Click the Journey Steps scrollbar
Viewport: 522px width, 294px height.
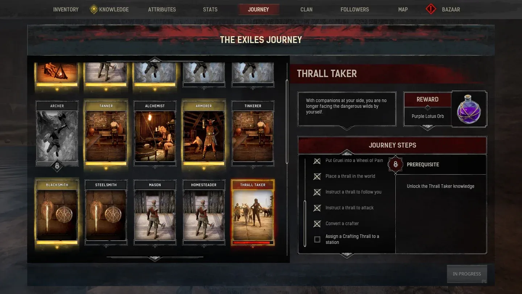[305, 224]
